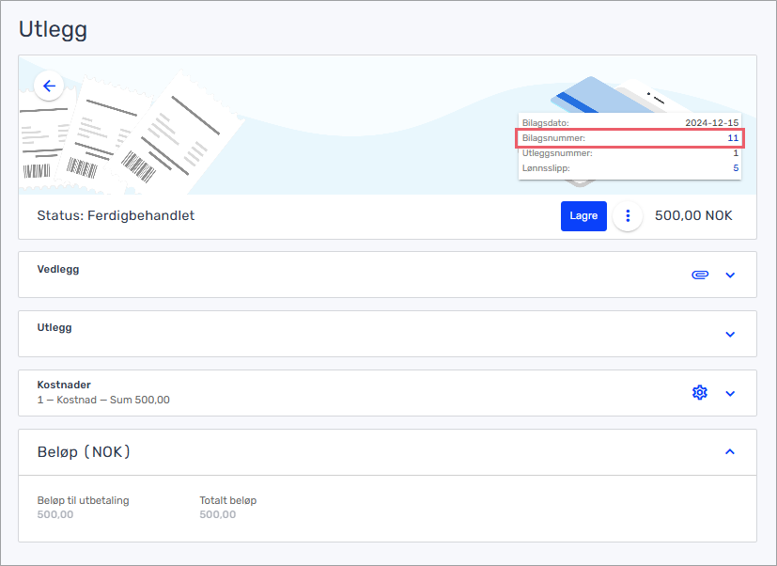Open the three-dot more options menu
777x566 pixels.
(x=628, y=216)
